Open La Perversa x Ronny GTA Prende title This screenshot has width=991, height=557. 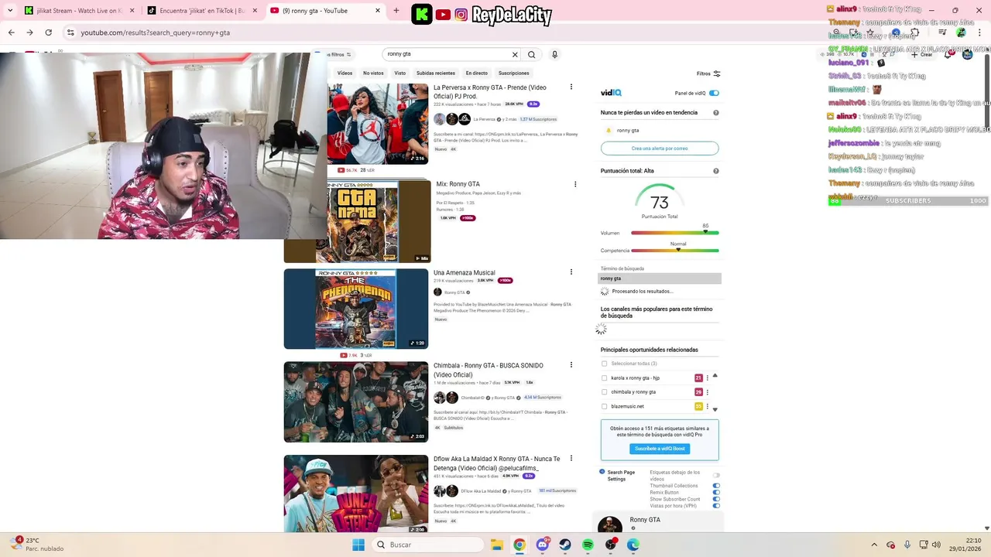[x=490, y=91]
